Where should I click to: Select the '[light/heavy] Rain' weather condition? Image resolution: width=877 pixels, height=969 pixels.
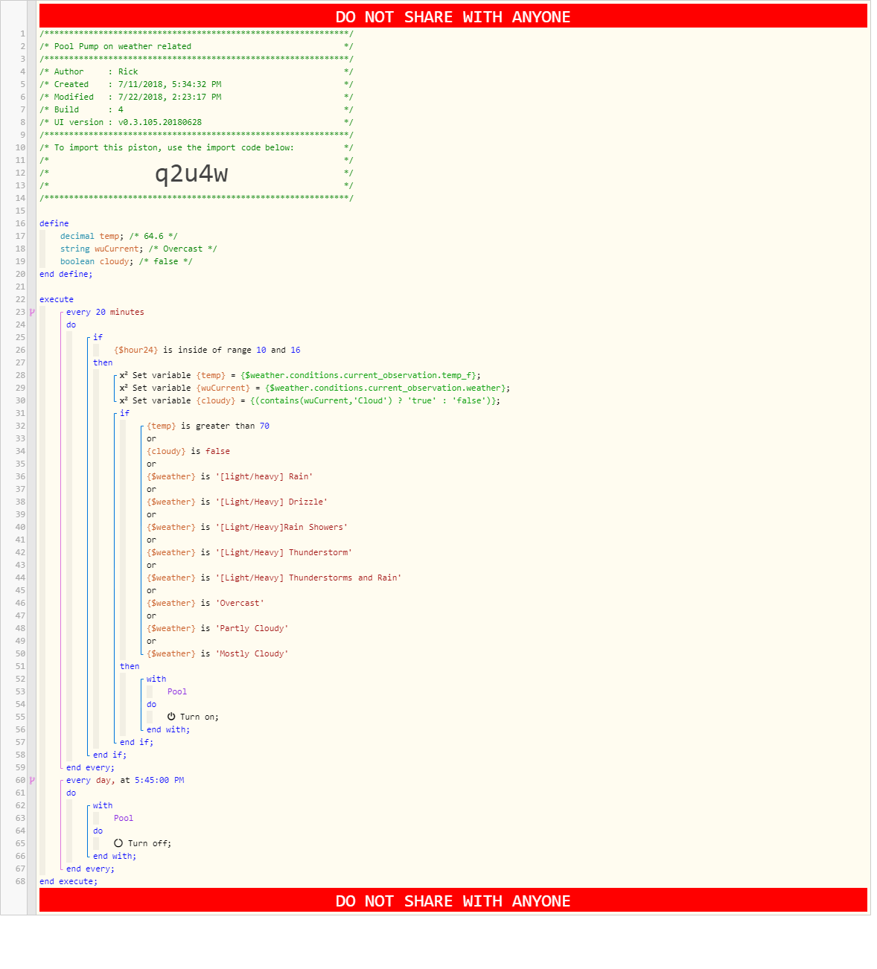point(229,476)
